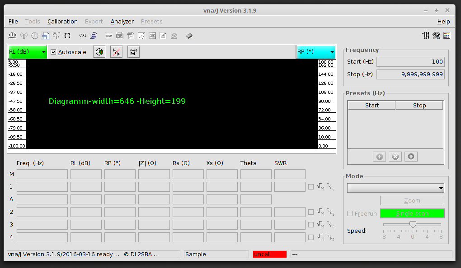Viewport: 461px width, 268px height.
Task: Click the ruler icon at the toolbar's left end
Action: 13,35
